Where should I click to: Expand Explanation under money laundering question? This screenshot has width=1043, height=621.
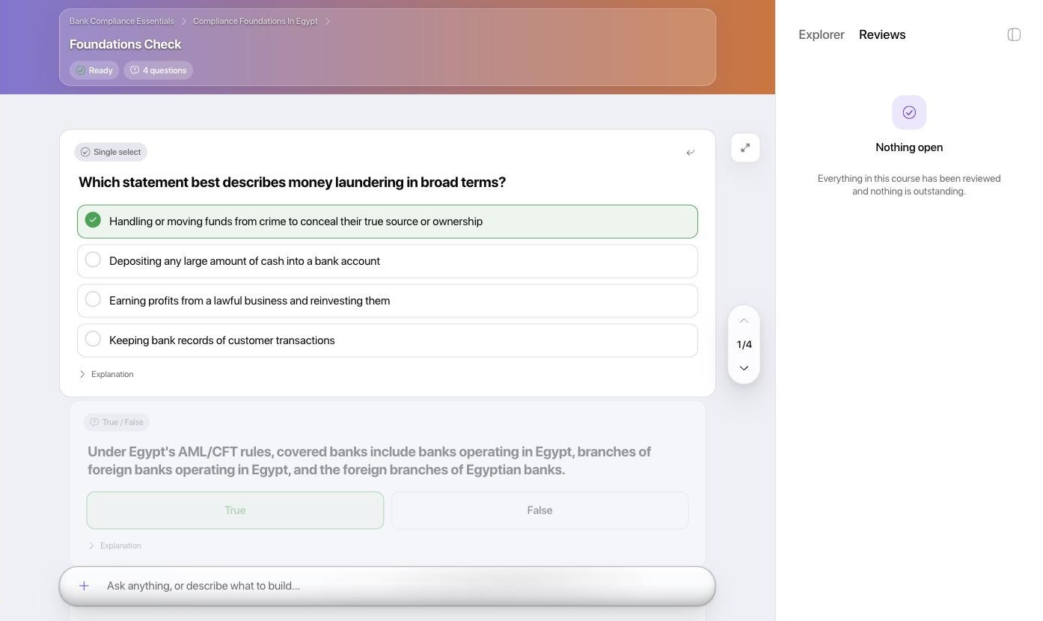click(x=106, y=374)
